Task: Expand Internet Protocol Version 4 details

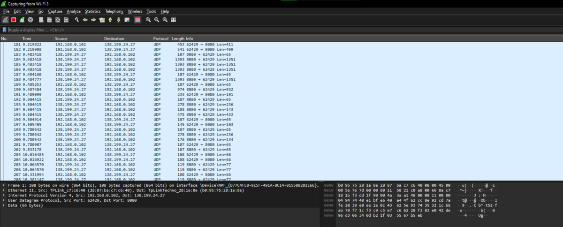Action: [4, 195]
